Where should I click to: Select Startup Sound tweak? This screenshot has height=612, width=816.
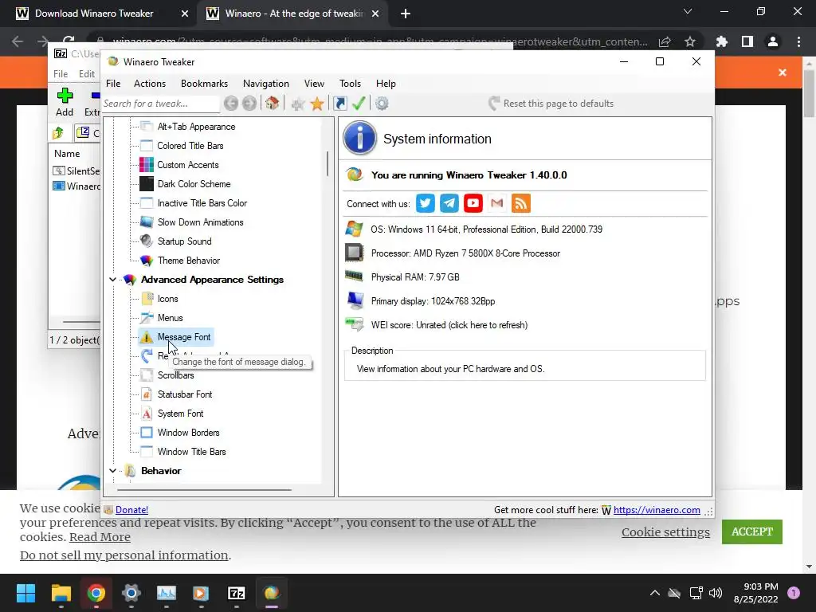click(184, 241)
